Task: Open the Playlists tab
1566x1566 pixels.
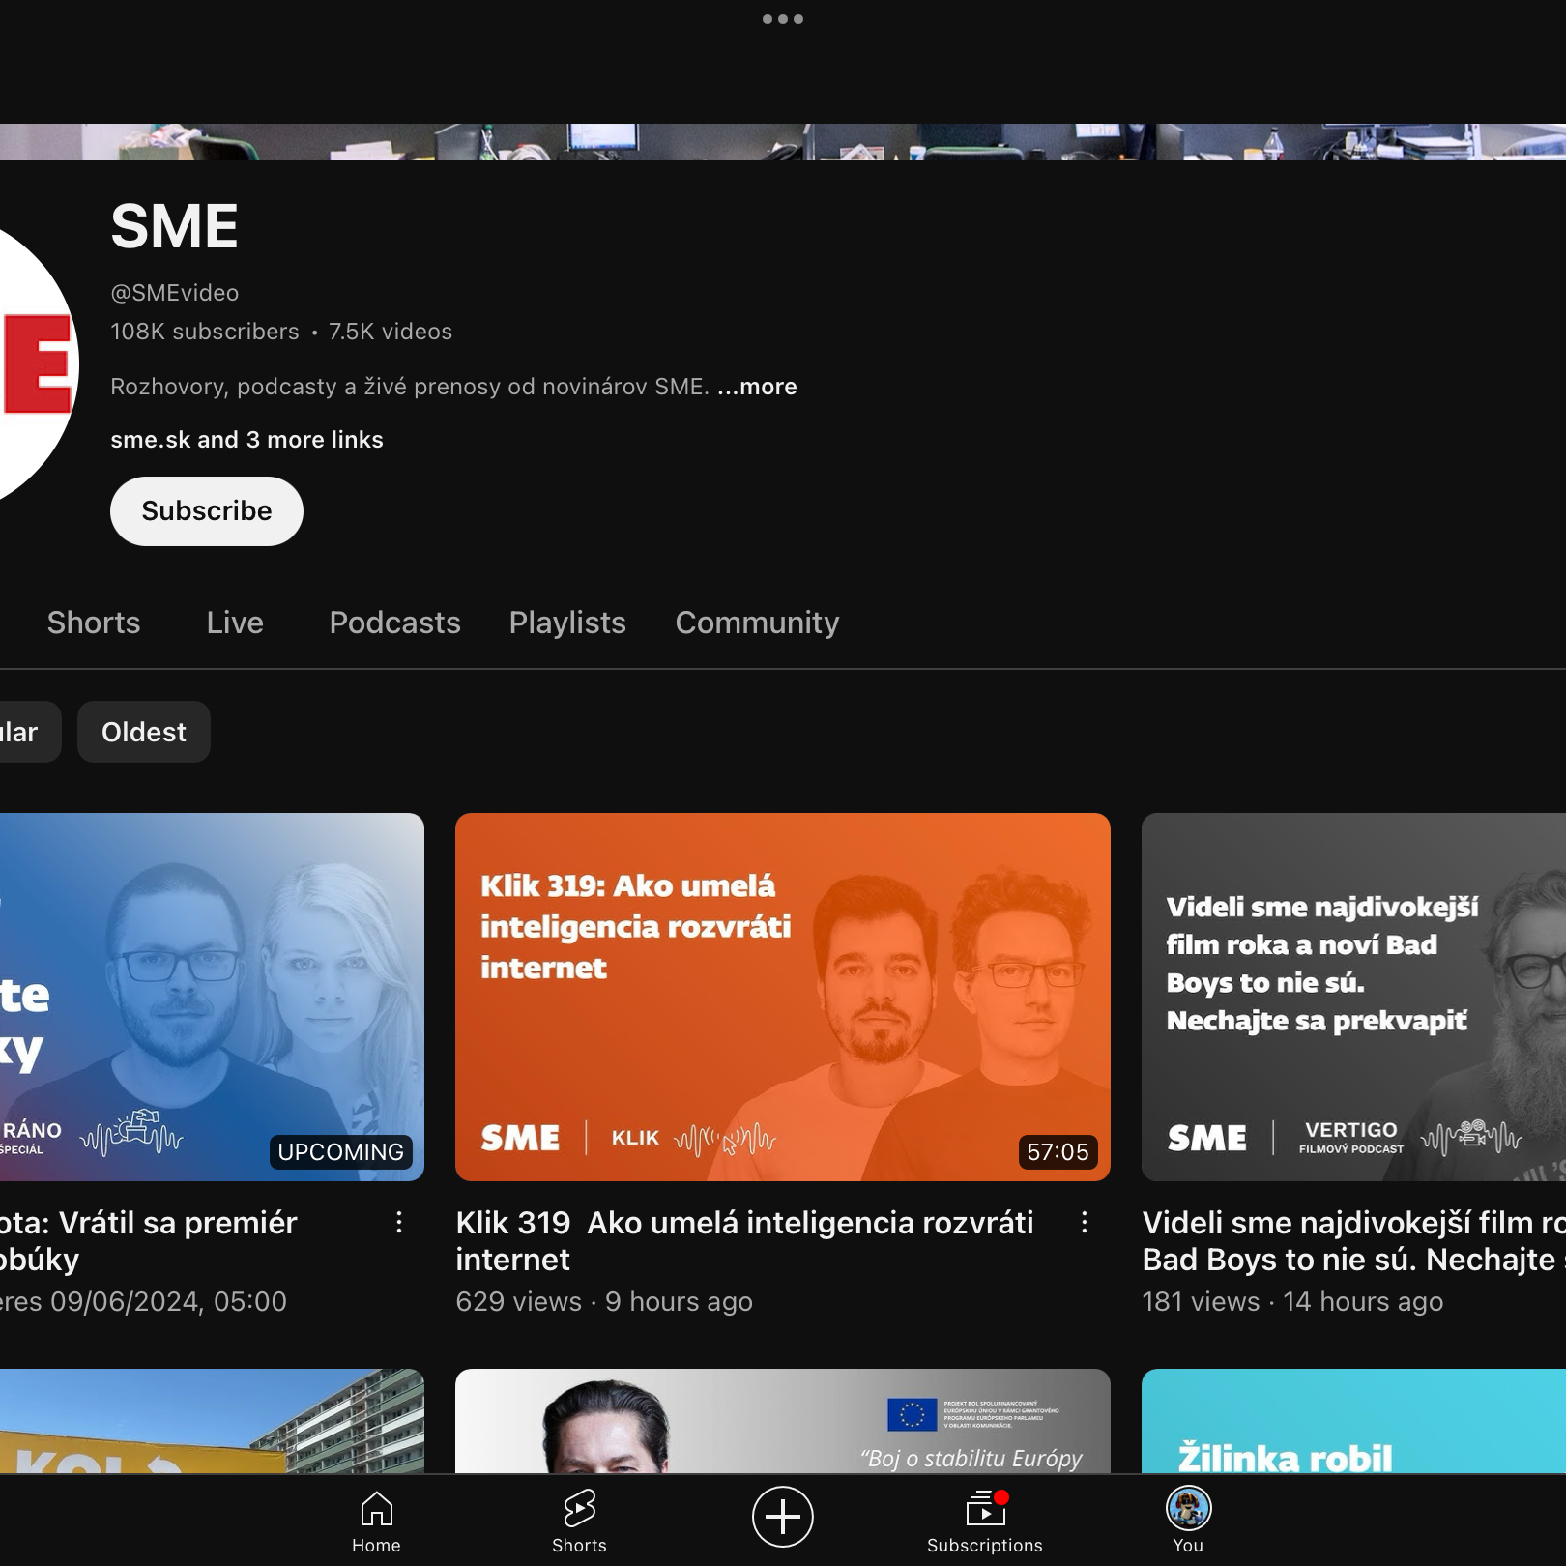Action: (x=567, y=623)
